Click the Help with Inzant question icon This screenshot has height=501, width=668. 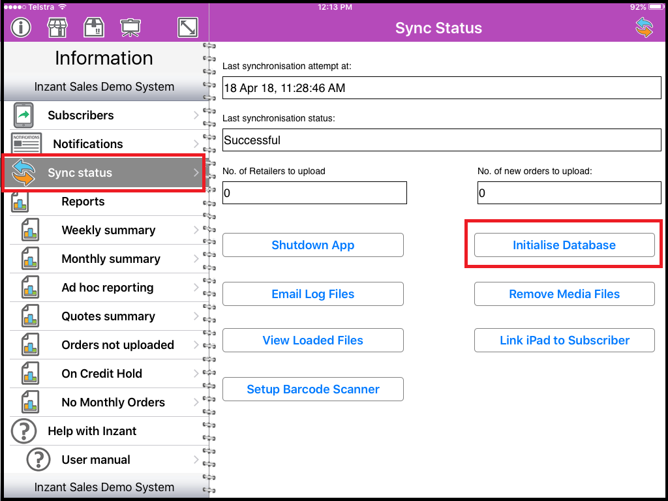pyautogui.click(x=23, y=431)
